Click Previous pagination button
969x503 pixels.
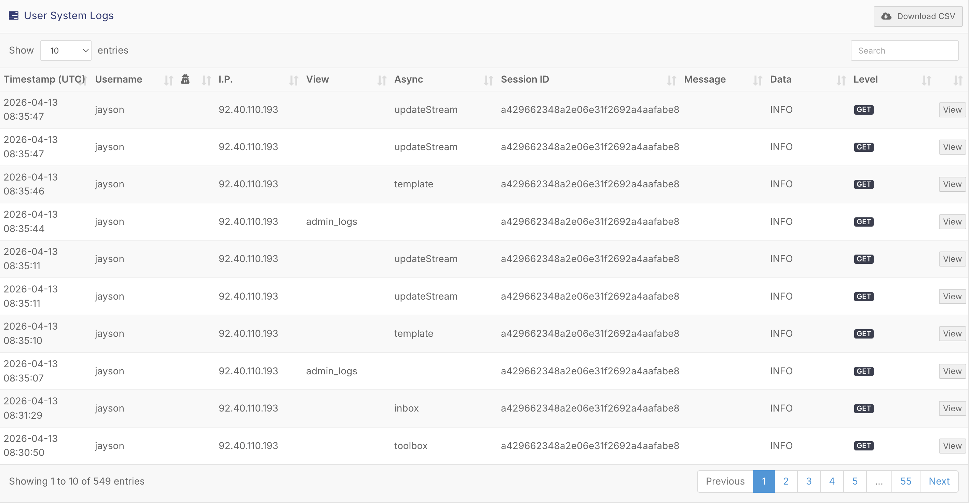[725, 481]
